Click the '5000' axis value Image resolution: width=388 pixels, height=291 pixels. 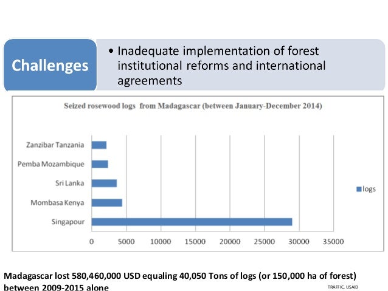126,242
